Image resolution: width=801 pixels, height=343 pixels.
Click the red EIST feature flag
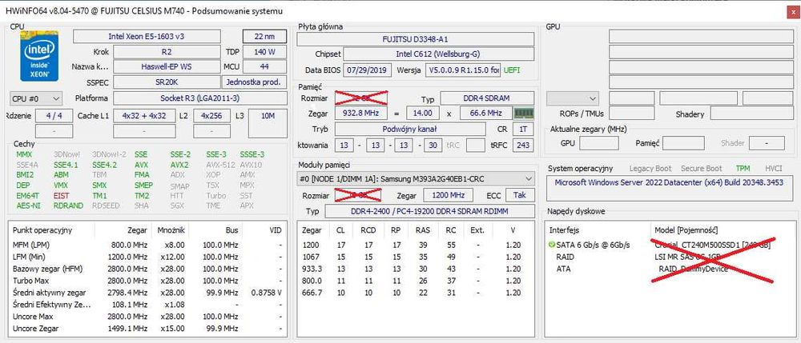[62, 195]
